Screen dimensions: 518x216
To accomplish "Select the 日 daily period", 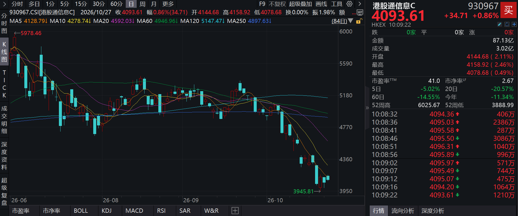I will coord(131,4).
